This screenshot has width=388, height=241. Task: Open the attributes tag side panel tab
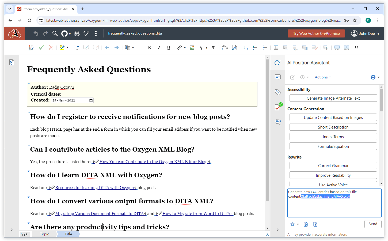click(x=278, y=92)
